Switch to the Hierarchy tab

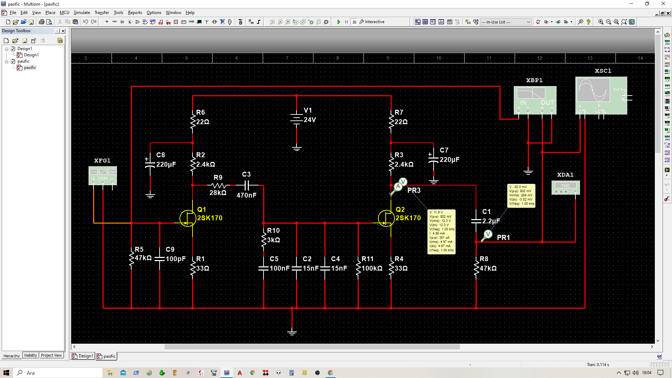click(x=12, y=356)
